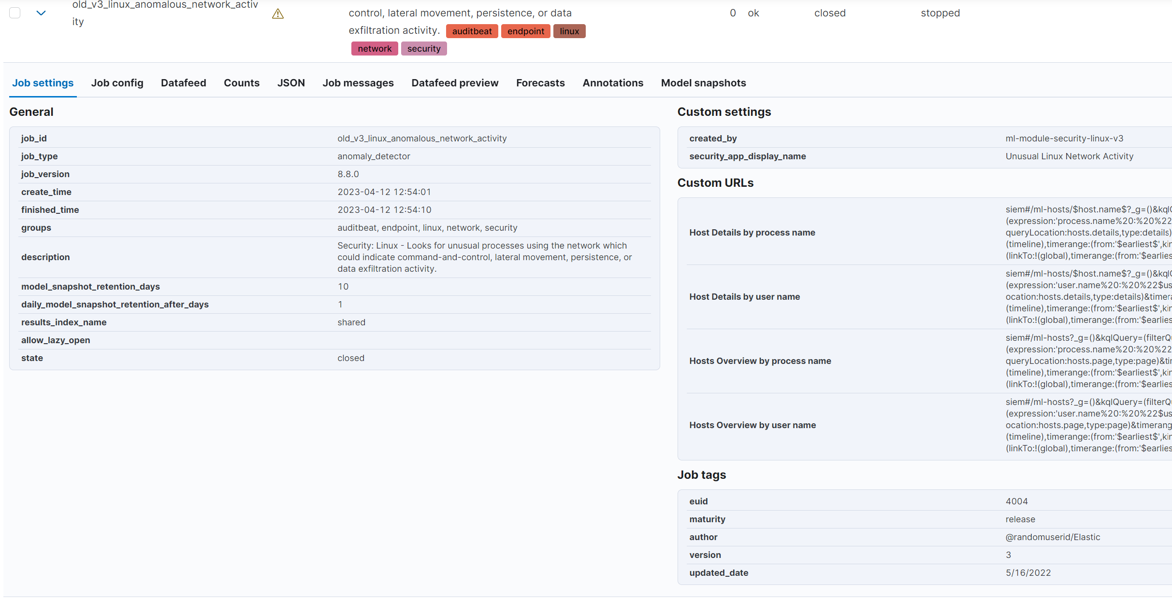Open the Model snapshots tab

(703, 83)
